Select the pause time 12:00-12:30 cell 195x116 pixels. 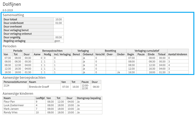(x=84, y=87)
